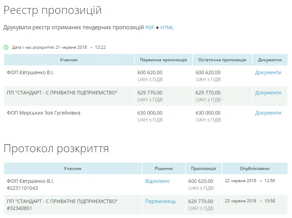Select the opening time 12:22
Image resolution: width=292 pixels, height=218 pixels.
pos(100,47)
